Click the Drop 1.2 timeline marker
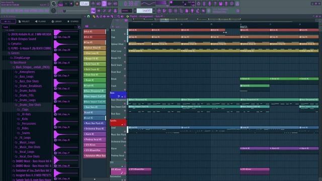 coord(244,27)
